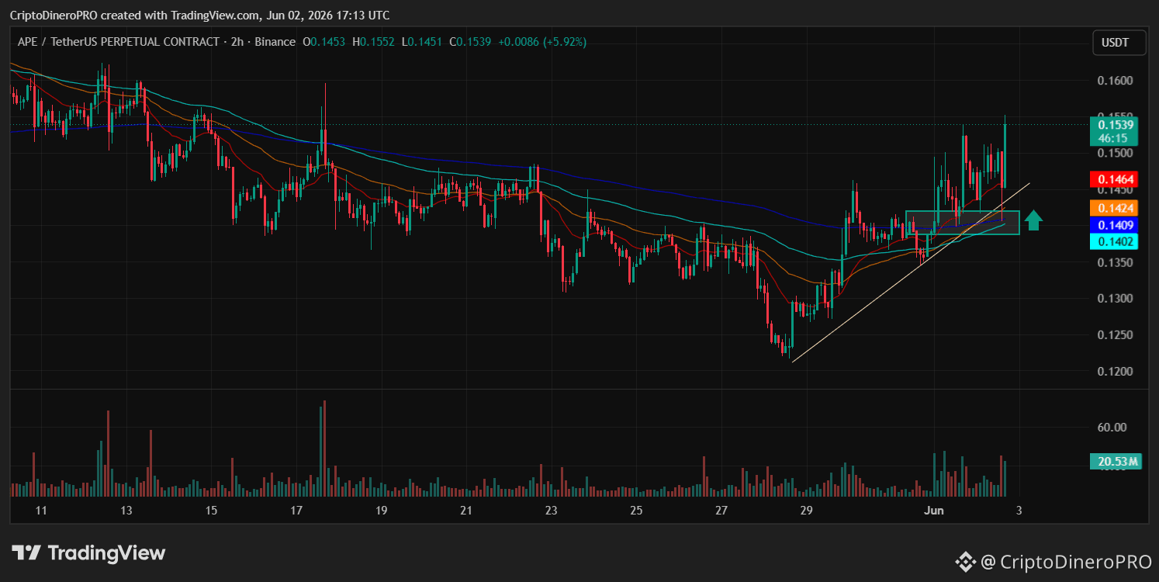Click the change value +0.0086 (+5.92%)
The height and width of the screenshot is (582, 1159).
pos(541,42)
